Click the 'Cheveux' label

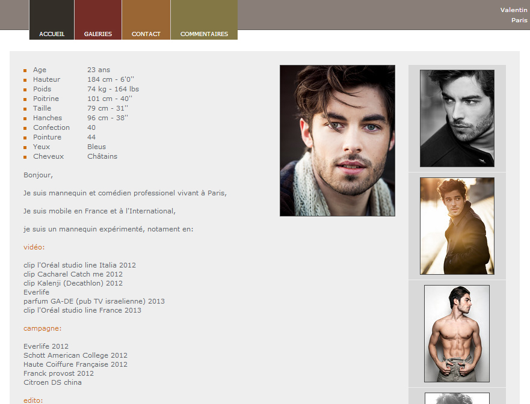point(48,156)
